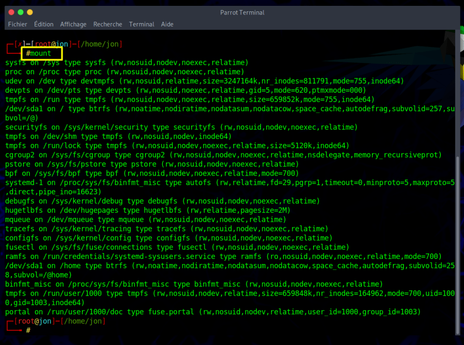Click the 'mqueue on /dev/mqueue' line

[x=145, y=220]
